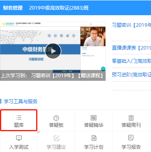The height and width of the screenshot is (152, 151).
Task: Click the 入学测试 label
Action: coord(19,147)
